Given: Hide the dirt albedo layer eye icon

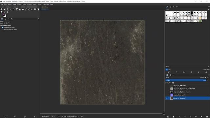Looking at the screenshot, I should coord(166,98).
